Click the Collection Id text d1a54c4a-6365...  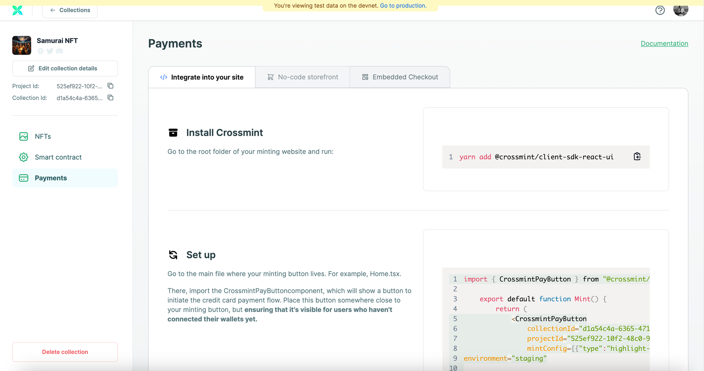click(80, 98)
